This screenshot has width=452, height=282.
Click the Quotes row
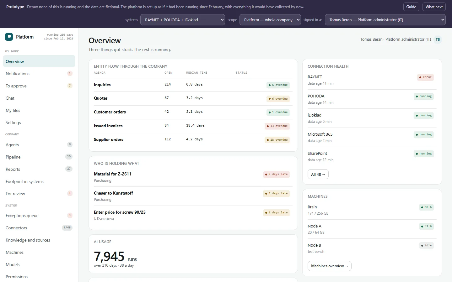pyautogui.click(x=193, y=98)
